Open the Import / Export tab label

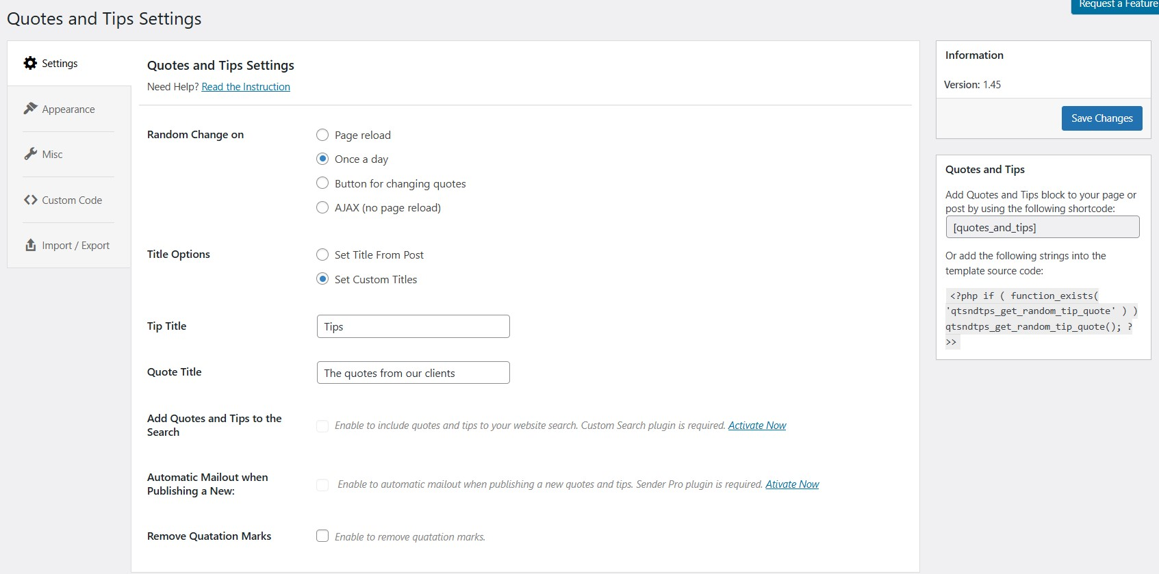pyautogui.click(x=75, y=246)
